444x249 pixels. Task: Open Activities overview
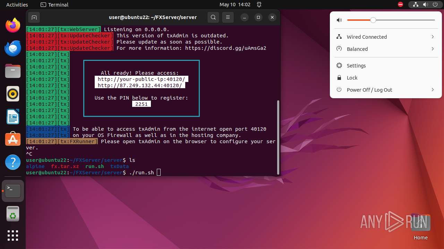(17, 5)
